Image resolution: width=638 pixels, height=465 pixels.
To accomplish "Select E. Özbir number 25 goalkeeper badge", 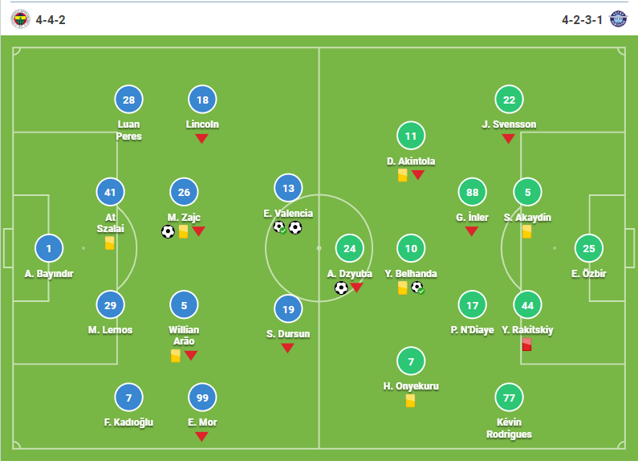I will pyautogui.click(x=589, y=248).
